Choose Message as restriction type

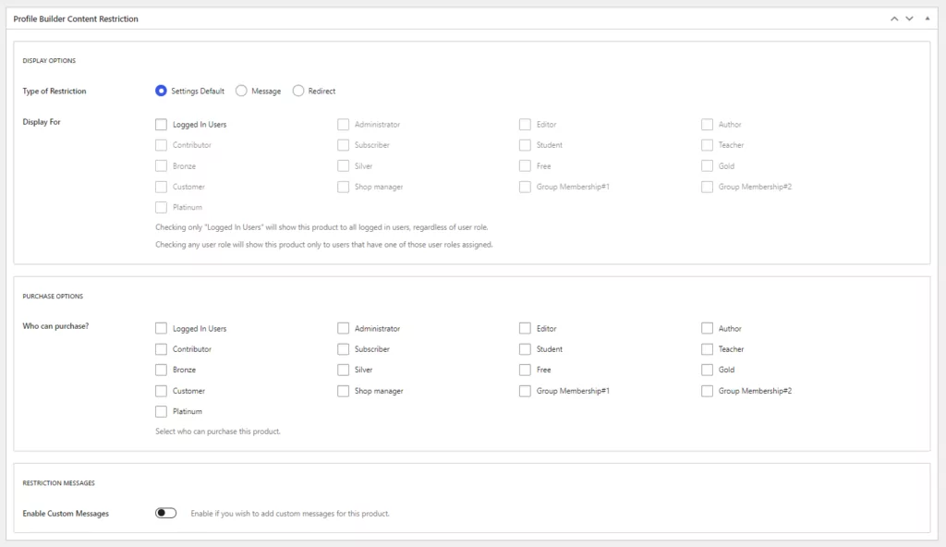pyautogui.click(x=241, y=91)
